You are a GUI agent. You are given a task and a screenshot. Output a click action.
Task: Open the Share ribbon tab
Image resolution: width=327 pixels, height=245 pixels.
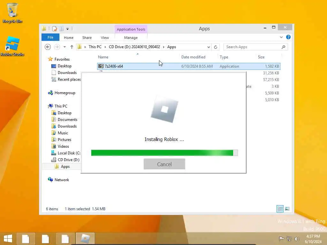(87, 38)
